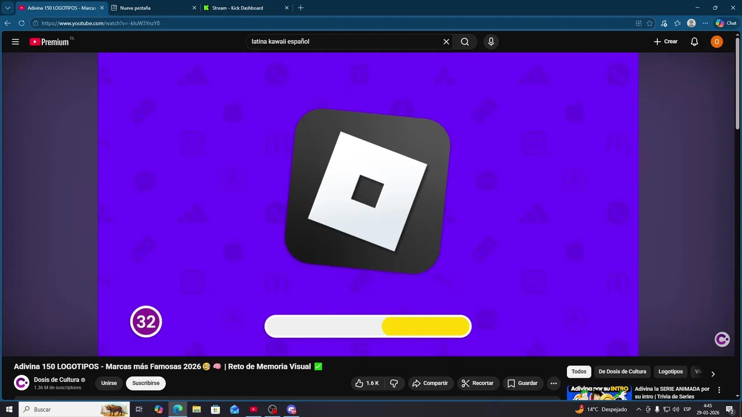The height and width of the screenshot is (417, 742).
Task: Go back in the browser
Action: tap(8, 23)
